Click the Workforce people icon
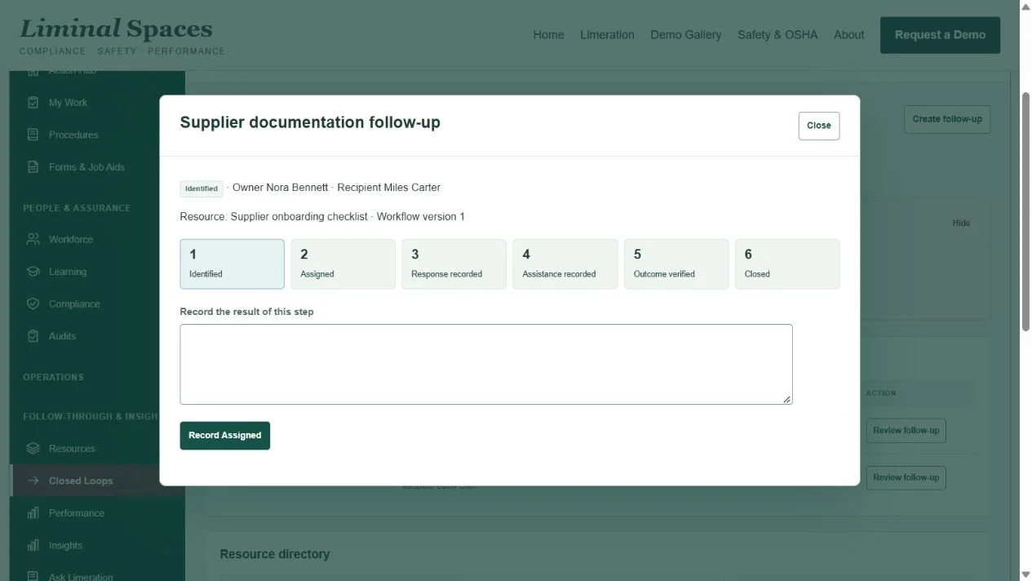This screenshot has width=1032, height=581. [33, 239]
